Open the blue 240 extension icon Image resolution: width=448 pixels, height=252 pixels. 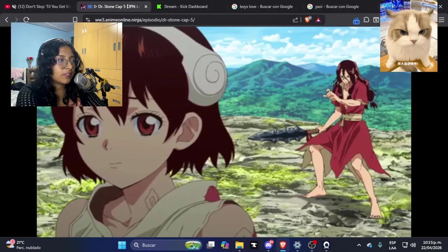point(356,21)
